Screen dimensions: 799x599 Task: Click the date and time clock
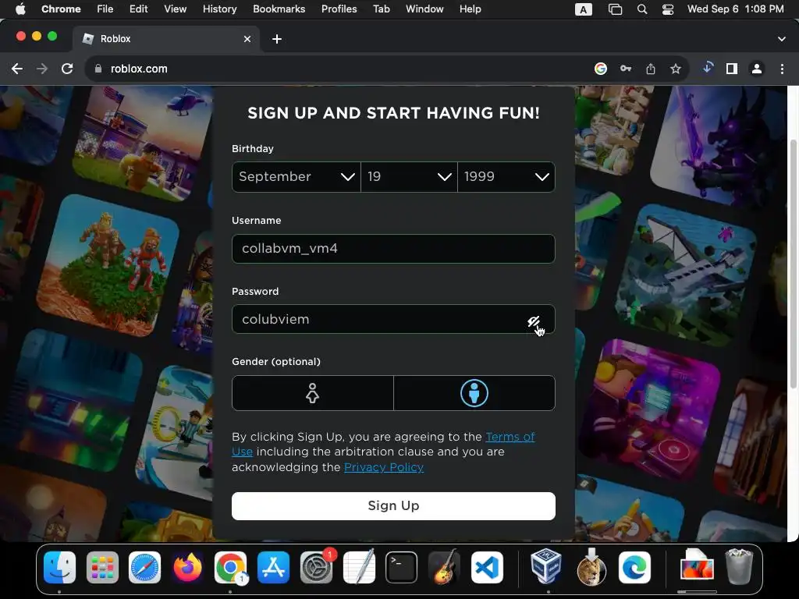[x=735, y=9]
